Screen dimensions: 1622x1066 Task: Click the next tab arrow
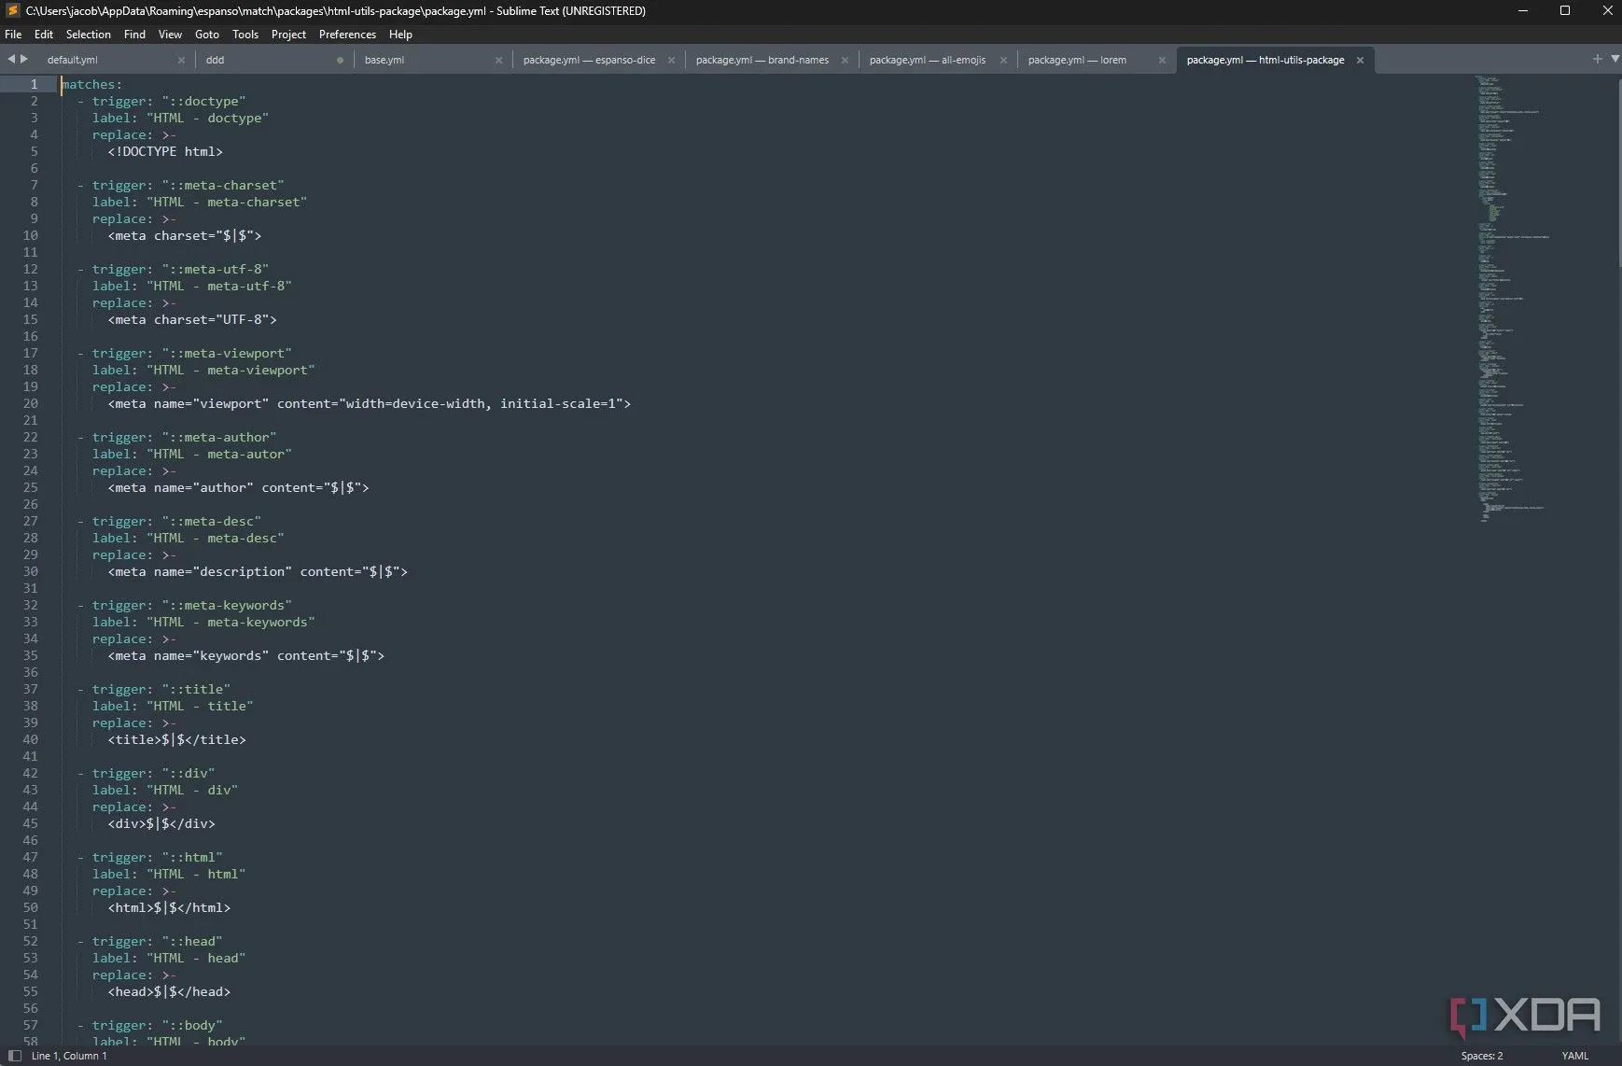point(24,59)
